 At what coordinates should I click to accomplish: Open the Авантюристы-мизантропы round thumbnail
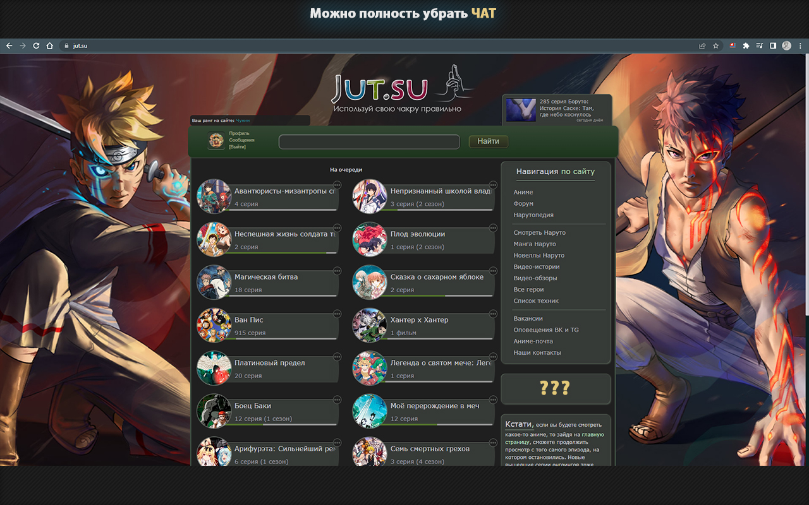pos(214,196)
